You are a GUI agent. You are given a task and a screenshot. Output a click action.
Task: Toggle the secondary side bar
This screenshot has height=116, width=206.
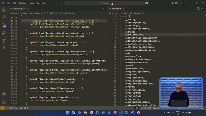(185, 3)
